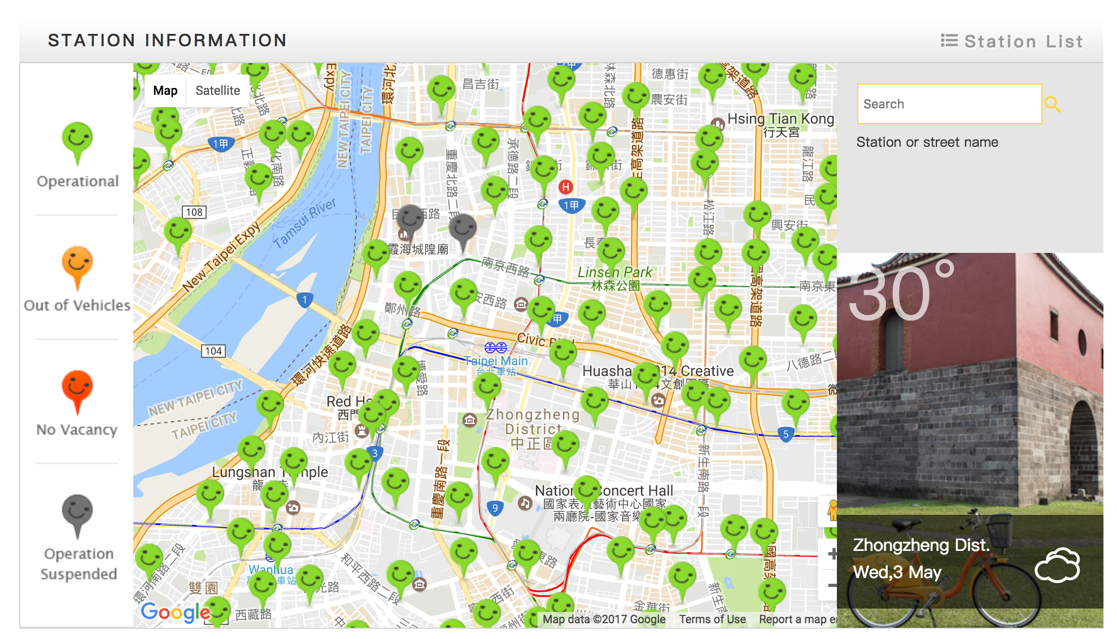Screen dimensions: 1117x639
Task: Click Report a map error link
Action: [x=796, y=619]
